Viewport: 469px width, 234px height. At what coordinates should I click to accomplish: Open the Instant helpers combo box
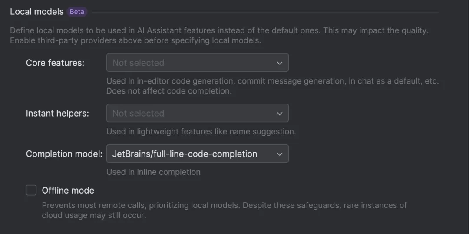(x=198, y=113)
